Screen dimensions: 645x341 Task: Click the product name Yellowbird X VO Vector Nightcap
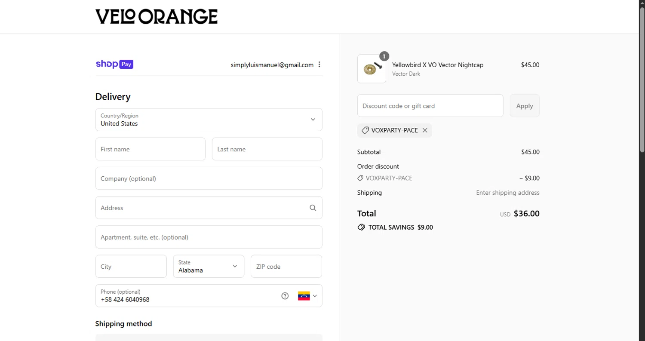pos(438,65)
